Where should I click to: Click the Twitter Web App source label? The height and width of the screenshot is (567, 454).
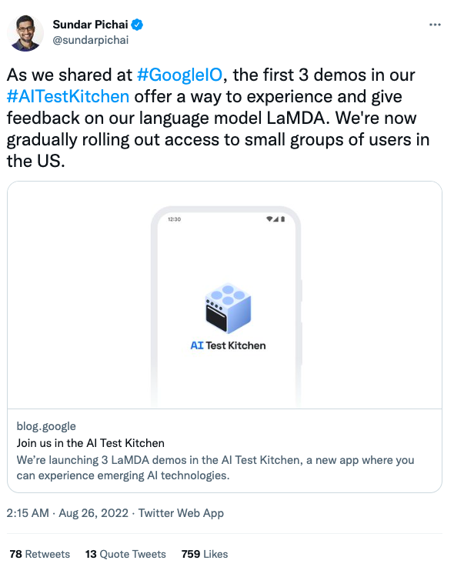click(181, 513)
